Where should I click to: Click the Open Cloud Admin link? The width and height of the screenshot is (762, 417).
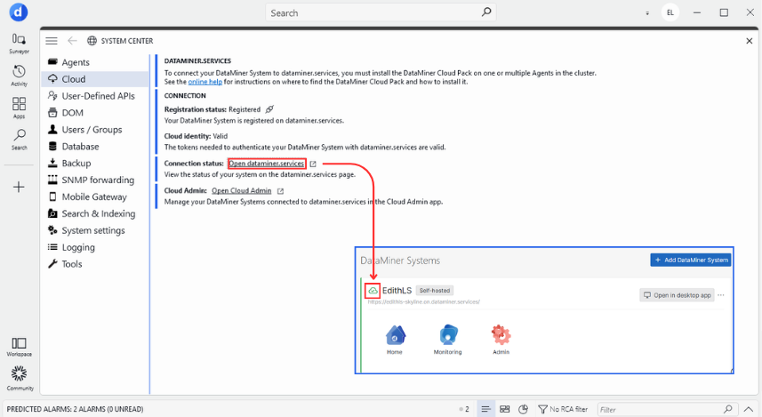(x=242, y=191)
